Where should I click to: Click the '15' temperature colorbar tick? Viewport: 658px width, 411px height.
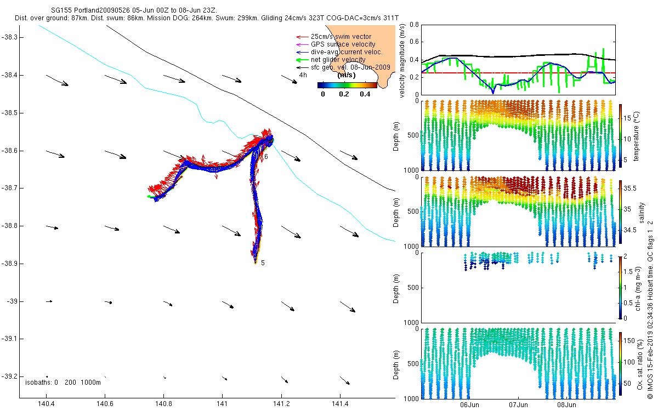point(628,117)
